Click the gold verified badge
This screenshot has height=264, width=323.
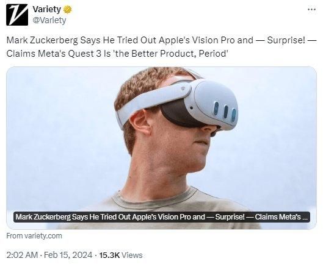pyautogui.click(x=67, y=10)
